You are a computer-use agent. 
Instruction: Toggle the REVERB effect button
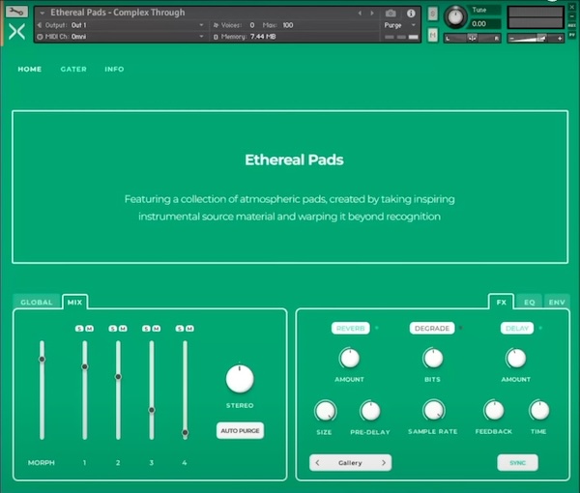click(x=350, y=328)
